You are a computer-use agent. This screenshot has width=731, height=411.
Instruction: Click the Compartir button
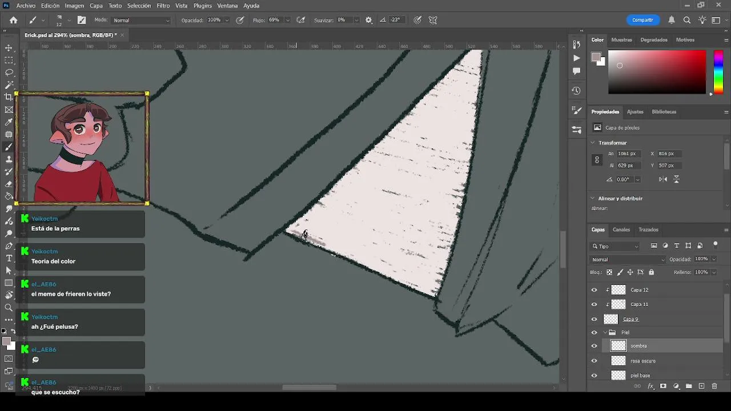point(642,20)
